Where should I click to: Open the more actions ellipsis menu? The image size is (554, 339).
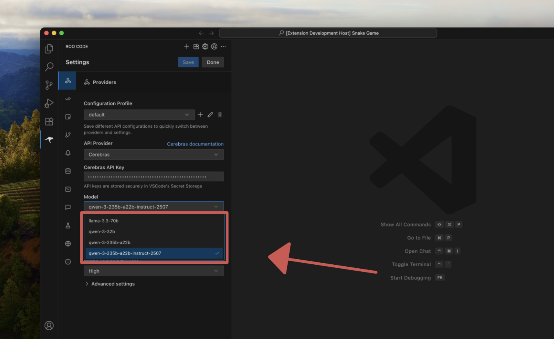click(x=223, y=46)
